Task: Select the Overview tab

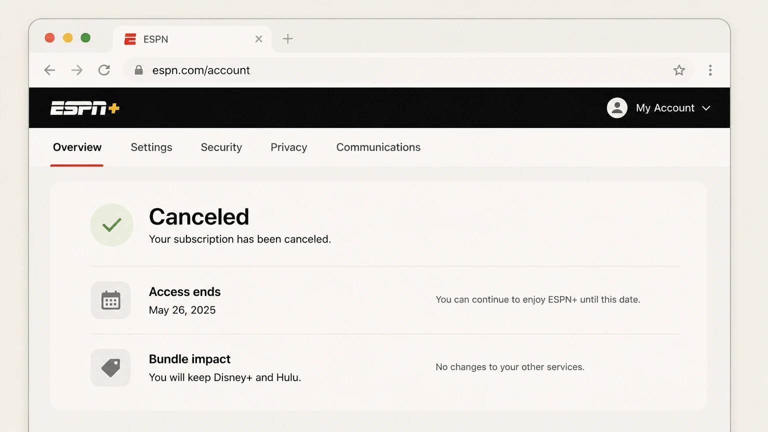Action: coord(77,147)
